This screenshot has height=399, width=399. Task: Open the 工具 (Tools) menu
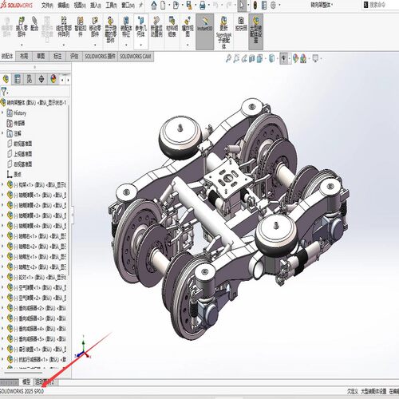tap(111, 5)
